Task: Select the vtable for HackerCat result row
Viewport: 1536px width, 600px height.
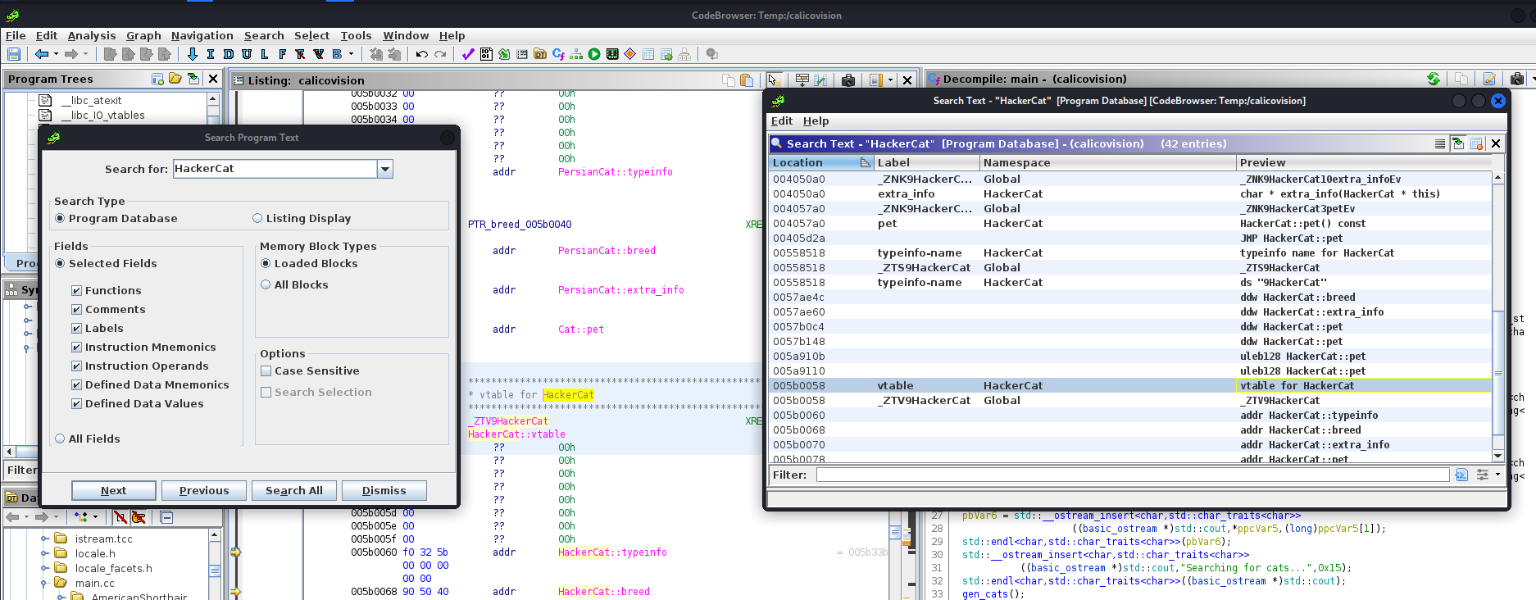Action: 1131,385
